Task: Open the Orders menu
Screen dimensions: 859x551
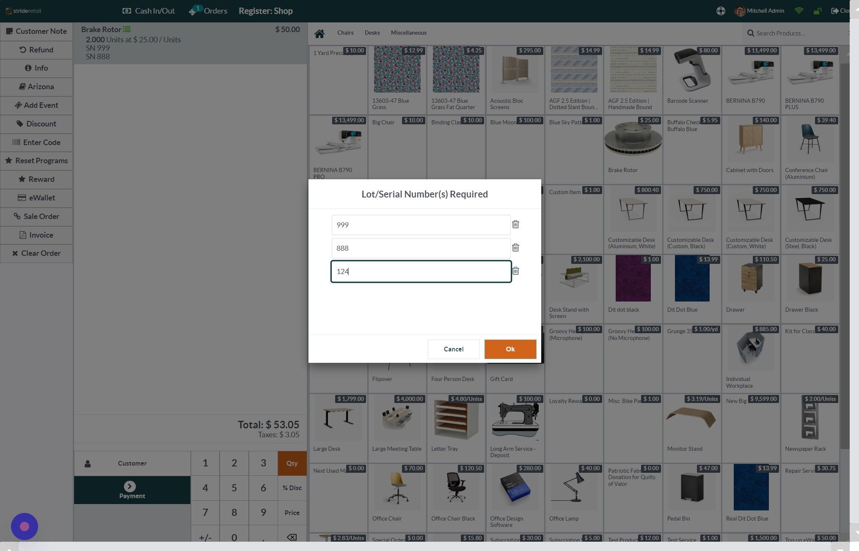Action: tap(208, 11)
